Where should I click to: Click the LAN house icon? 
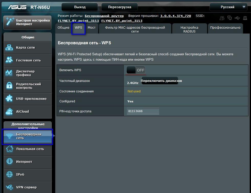10,149
